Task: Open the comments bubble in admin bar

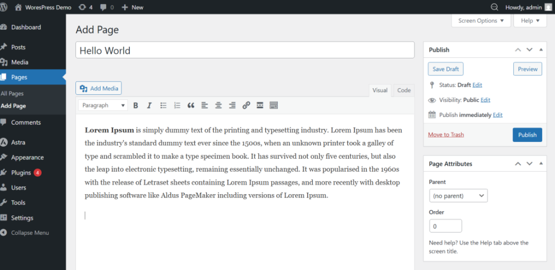Action: click(x=107, y=7)
